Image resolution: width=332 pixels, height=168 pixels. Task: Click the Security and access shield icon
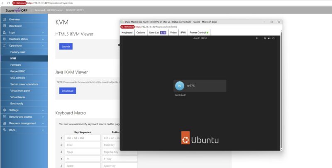pyautogui.click(x=4, y=117)
